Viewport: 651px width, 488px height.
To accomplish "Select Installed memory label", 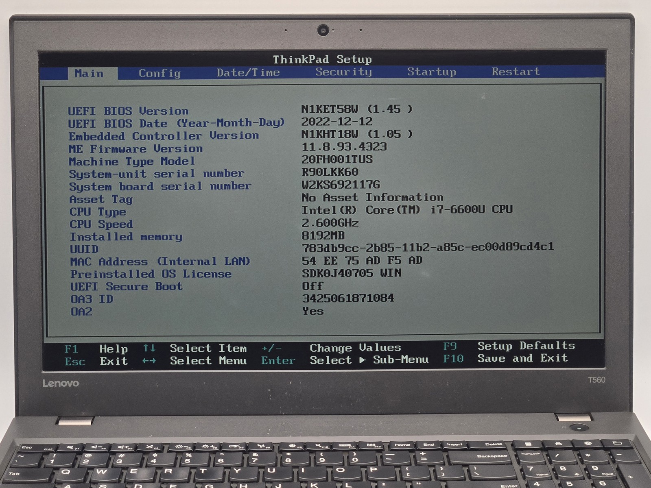I will click(x=126, y=237).
